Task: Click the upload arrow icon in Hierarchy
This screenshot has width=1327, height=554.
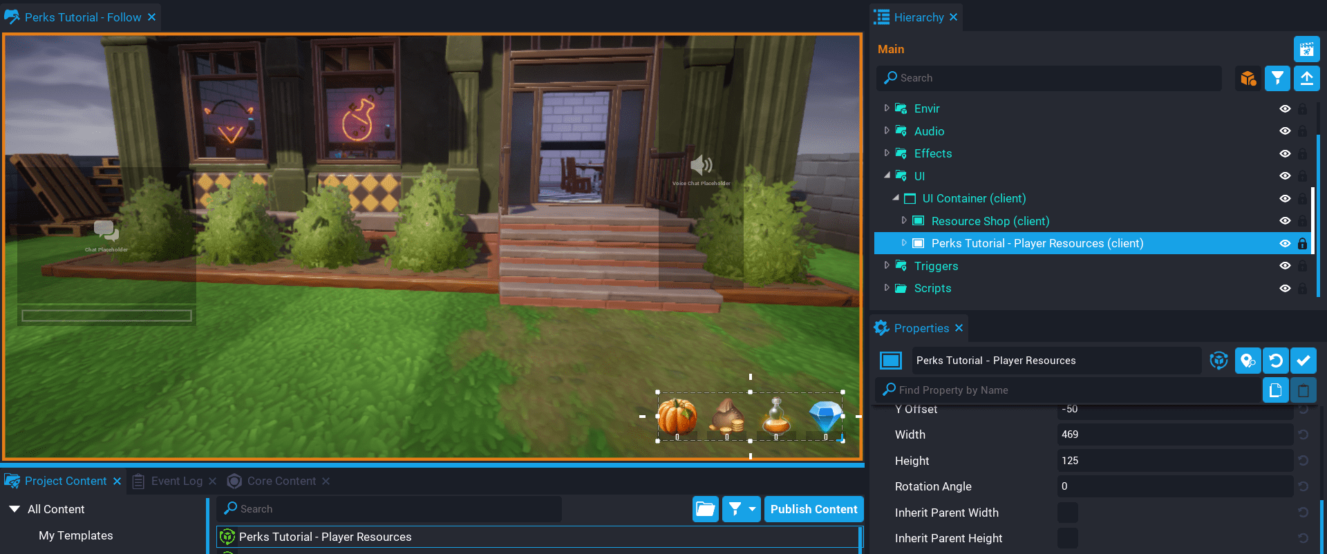Action: tap(1306, 78)
